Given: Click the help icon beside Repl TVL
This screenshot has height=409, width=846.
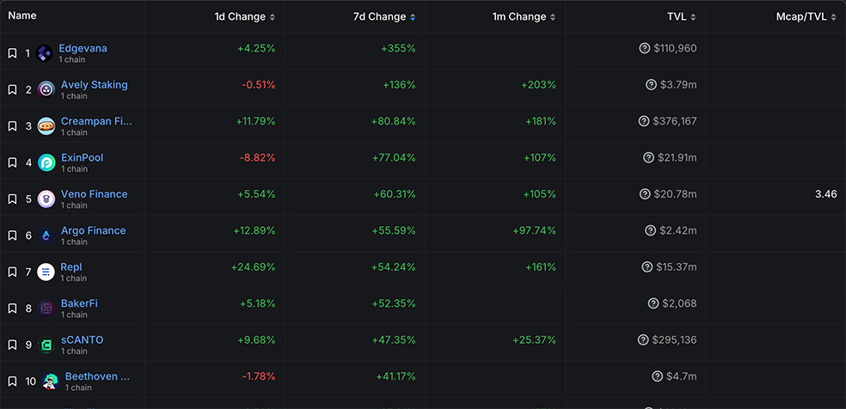Looking at the screenshot, I should point(647,267).
